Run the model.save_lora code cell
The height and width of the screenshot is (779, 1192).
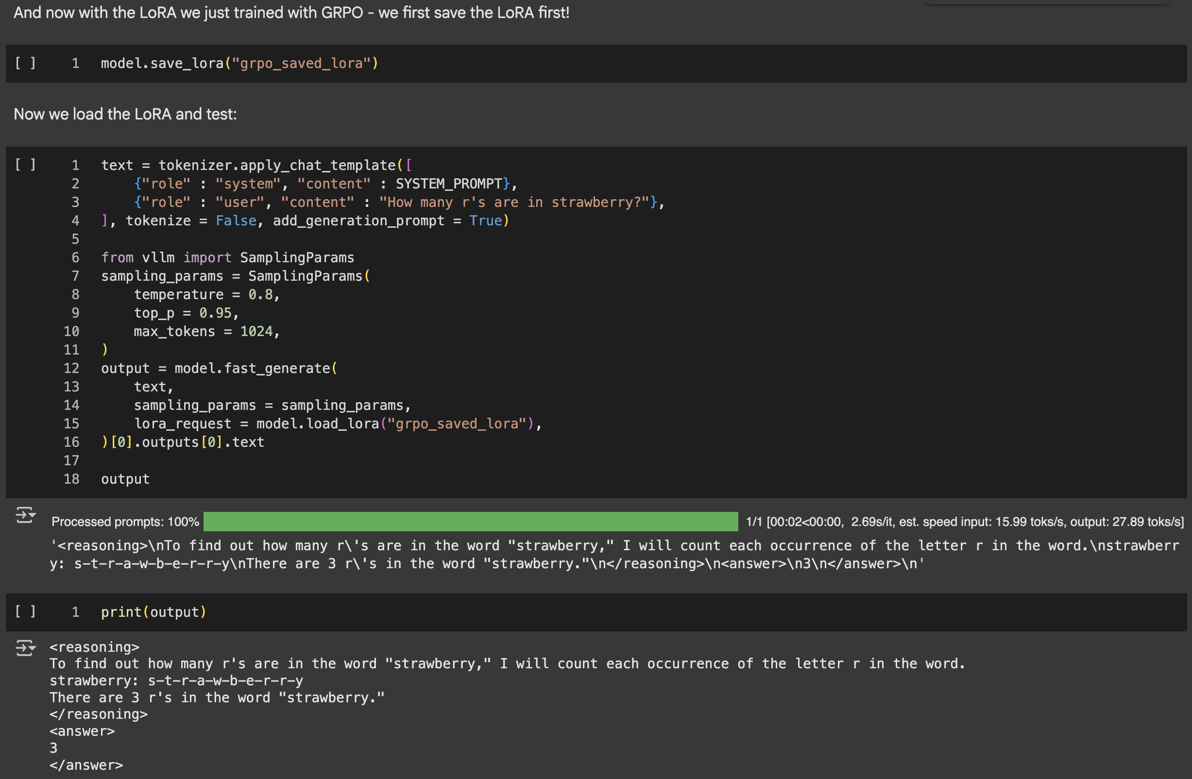pos(25,63)
